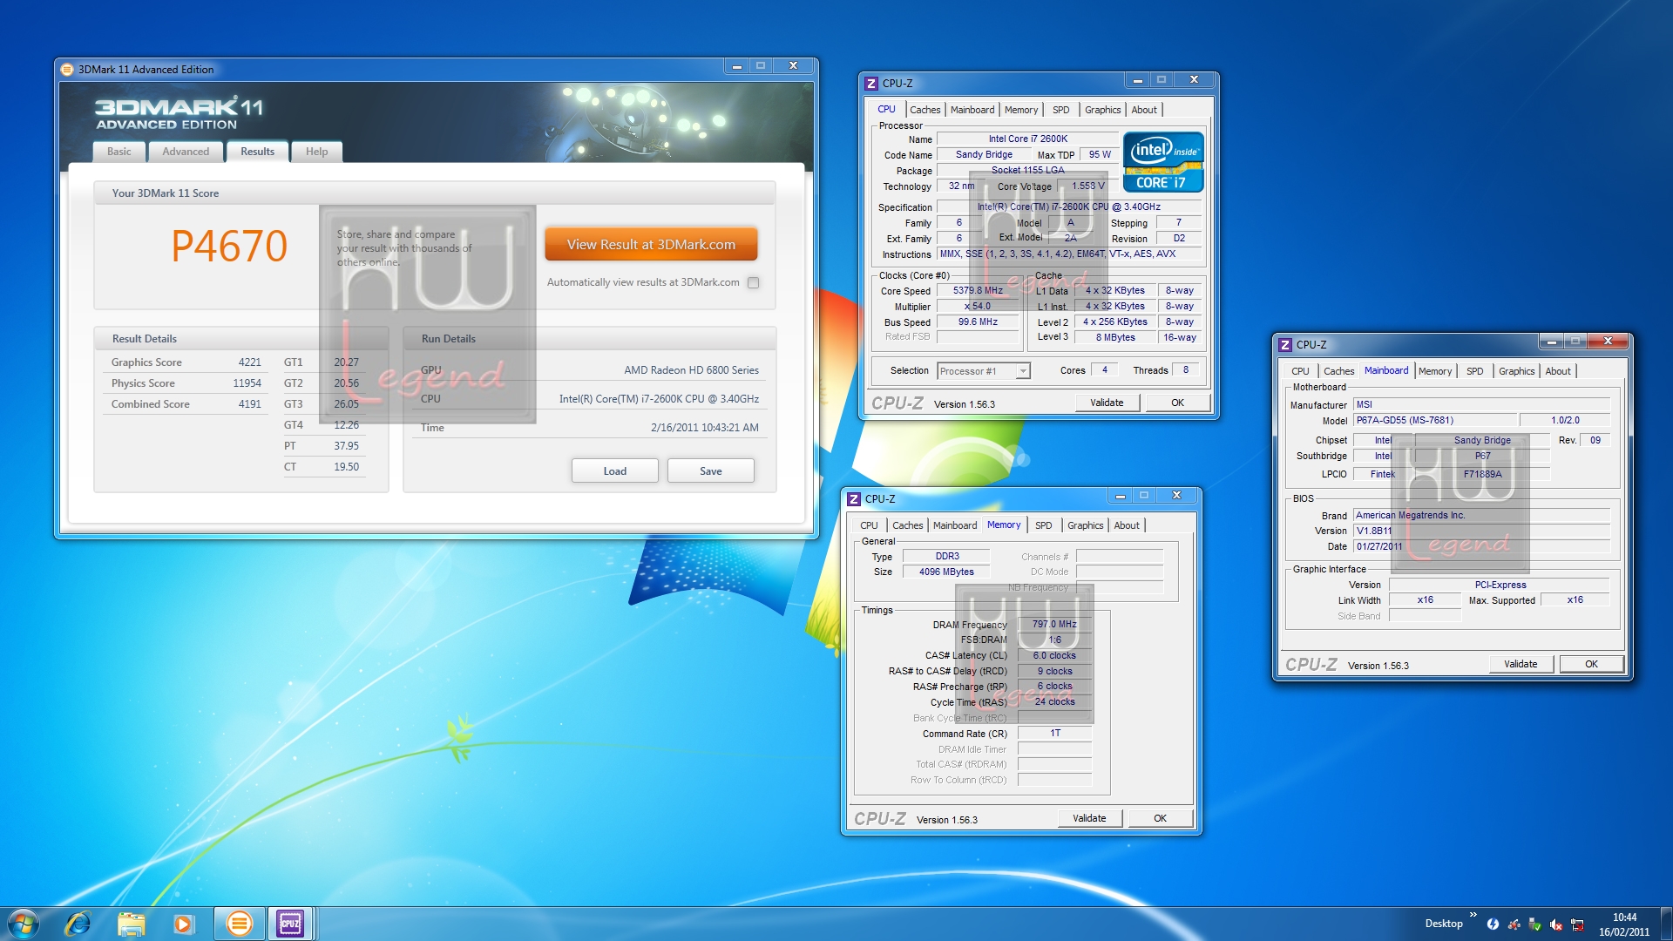Open Memory tab in the top CPU-Z window
Screen dimensions: 1673x941
1021,110
